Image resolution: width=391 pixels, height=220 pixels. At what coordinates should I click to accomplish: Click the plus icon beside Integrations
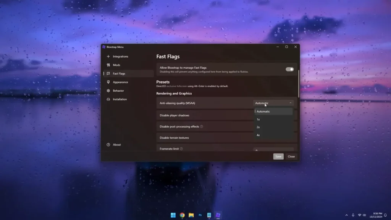click(108, 57)
